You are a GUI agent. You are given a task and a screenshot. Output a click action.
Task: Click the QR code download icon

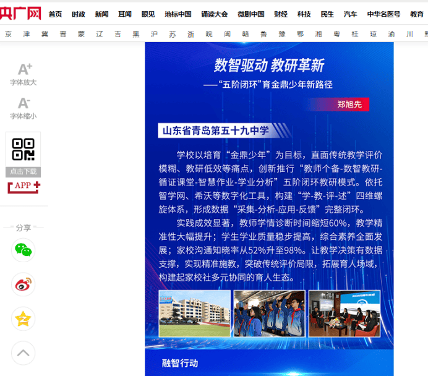click(x=24, y=150)
